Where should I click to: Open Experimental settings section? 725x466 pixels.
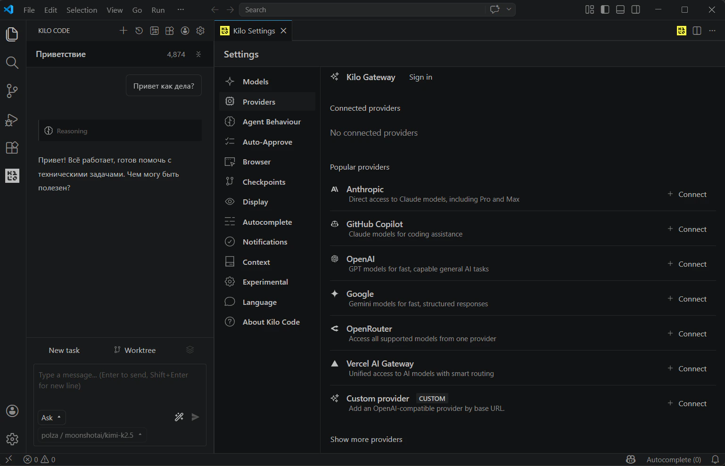(x=267, y=282)
